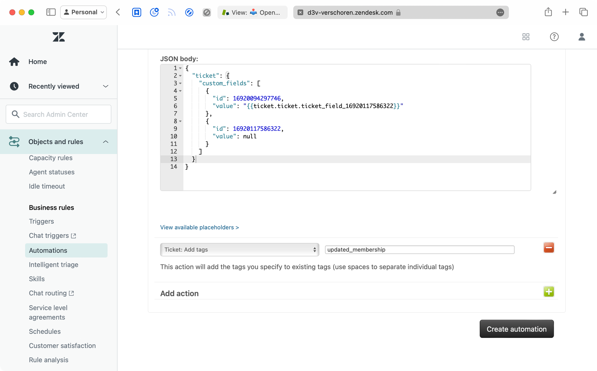Click the Safari share icon

548,12
